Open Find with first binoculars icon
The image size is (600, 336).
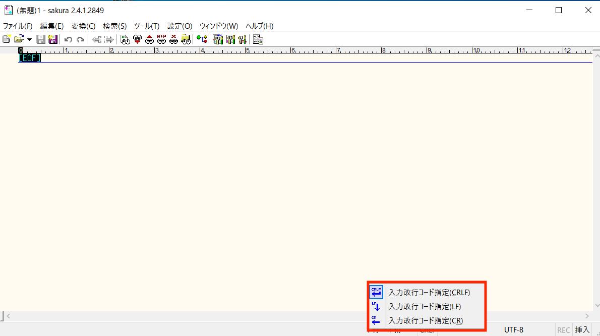point(125,39)
